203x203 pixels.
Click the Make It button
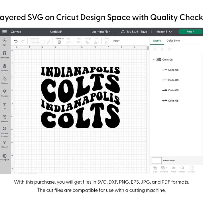(190, 32)
